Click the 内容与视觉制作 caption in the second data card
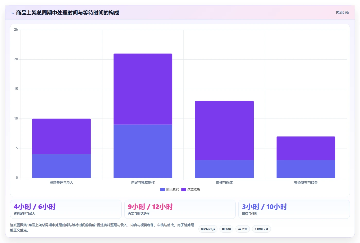The height and width of the screenshot is (243, 360). pos(139,214)
